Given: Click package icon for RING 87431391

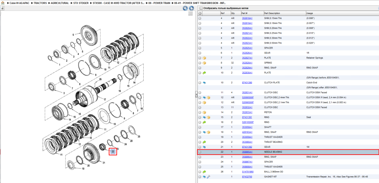Looking at the screenshot, I should pyautogui.click(x=208, y=117).
